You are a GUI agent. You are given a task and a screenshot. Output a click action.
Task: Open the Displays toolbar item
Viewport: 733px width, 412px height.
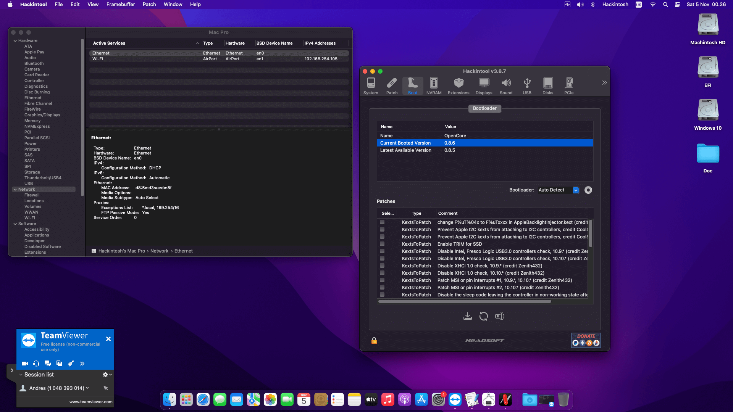point(484,86)
